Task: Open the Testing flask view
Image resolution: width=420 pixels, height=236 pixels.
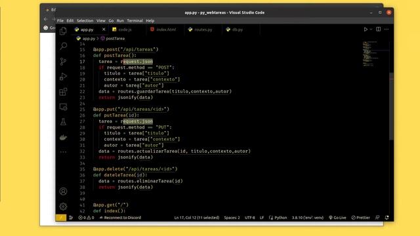Action: point(63,122)
